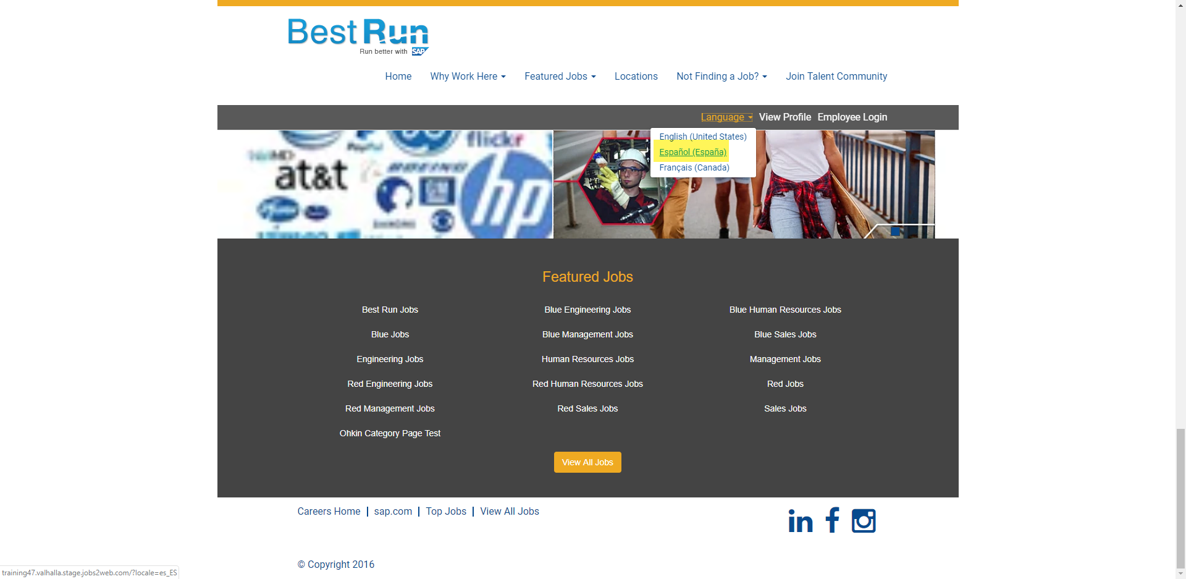Open View Profile link
Image resolution: width=1186 pixels, height=579 pixels.
click(x=784, y=117)
